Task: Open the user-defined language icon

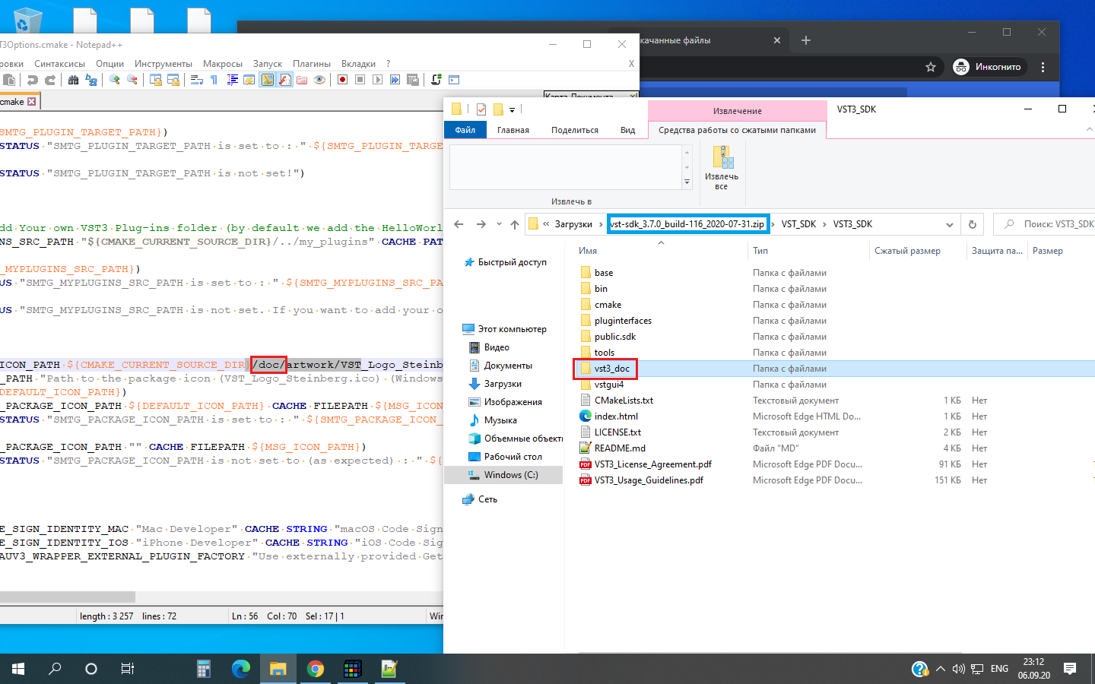Action: (249, 80)
